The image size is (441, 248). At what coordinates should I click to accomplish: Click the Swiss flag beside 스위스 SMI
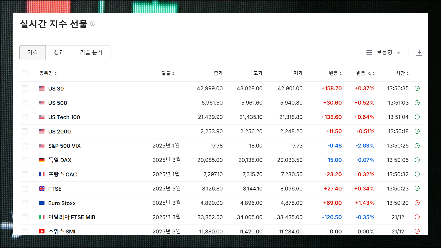pyautogui.click(x=42, y=231)
